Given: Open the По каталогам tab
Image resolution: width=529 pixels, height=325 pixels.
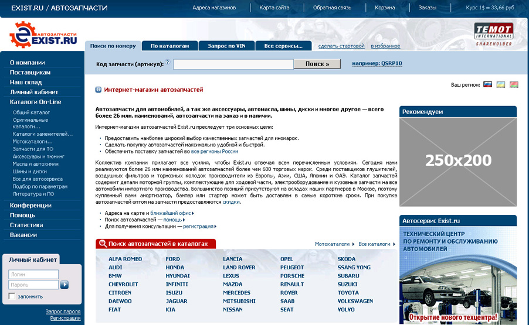Looking at the screenshot, I should (170, 46).
